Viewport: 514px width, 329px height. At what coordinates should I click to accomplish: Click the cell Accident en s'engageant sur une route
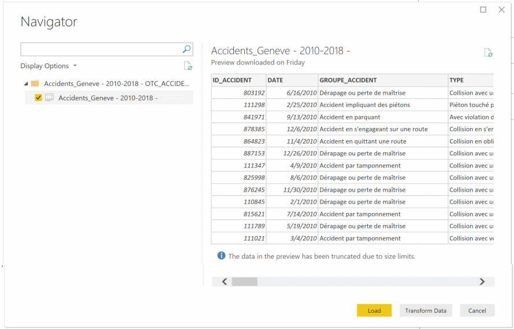pos(383,129)
